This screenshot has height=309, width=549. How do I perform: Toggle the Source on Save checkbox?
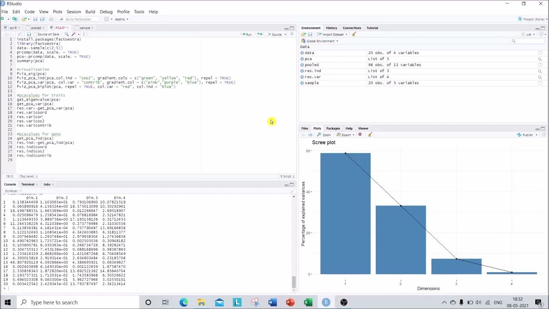tap(35, 34)
